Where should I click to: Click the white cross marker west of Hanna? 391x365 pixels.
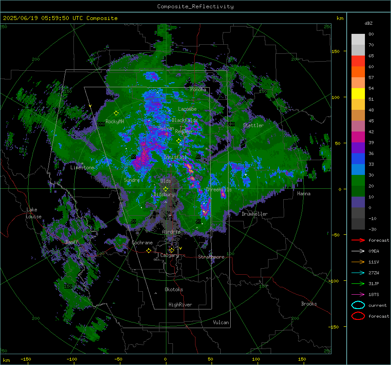coord(245,174)
